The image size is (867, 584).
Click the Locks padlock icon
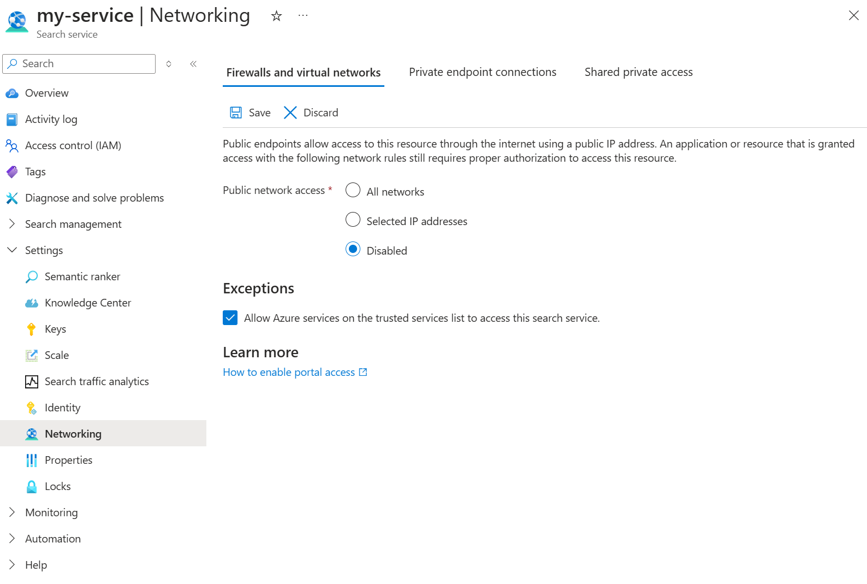click(32, 487)
